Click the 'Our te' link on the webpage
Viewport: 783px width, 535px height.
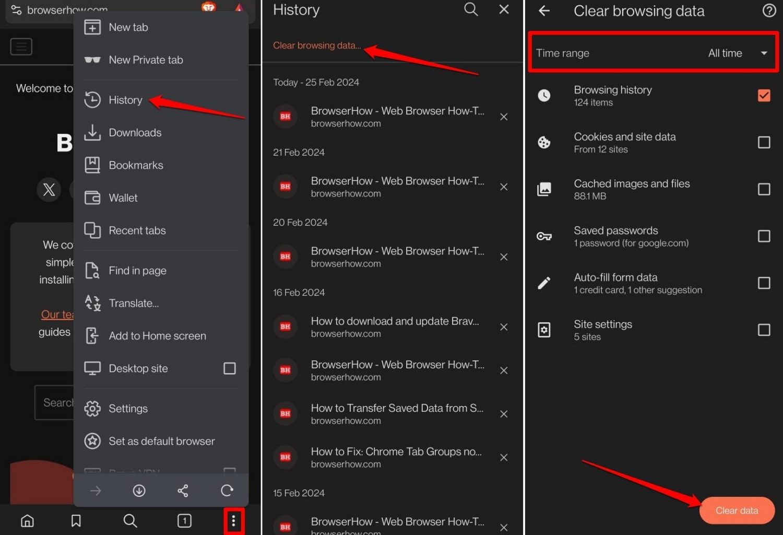point(57,315)
